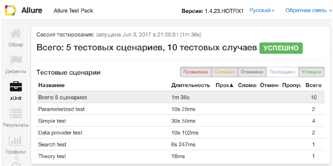Viewport: 333px width, 166px height.
Task: Expand the Обратная связь dropdown
Action: [308, 11]
